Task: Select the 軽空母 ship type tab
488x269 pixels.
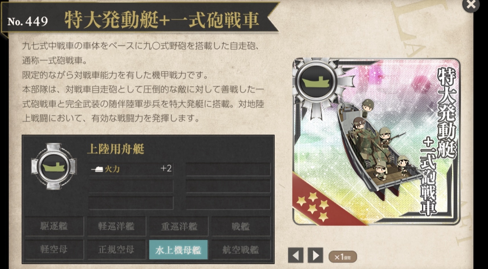Action: [x=54, y=249]
